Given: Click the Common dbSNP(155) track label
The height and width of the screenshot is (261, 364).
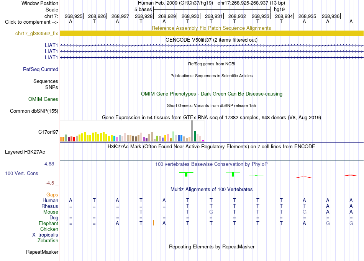Looking at the screenshot, I should click(x=34, y=111).
